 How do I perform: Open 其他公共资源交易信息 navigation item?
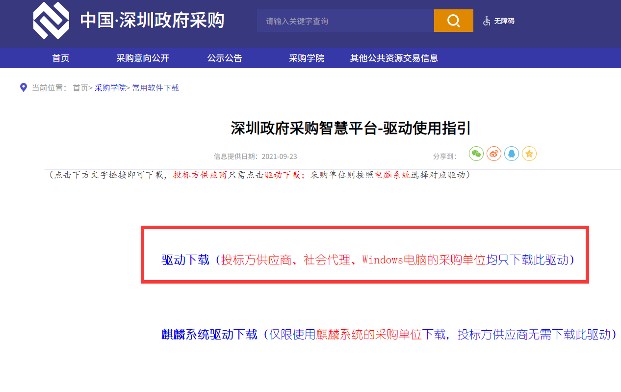393,58
